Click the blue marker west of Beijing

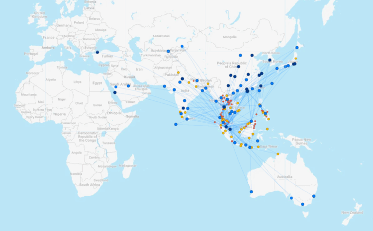240,55
